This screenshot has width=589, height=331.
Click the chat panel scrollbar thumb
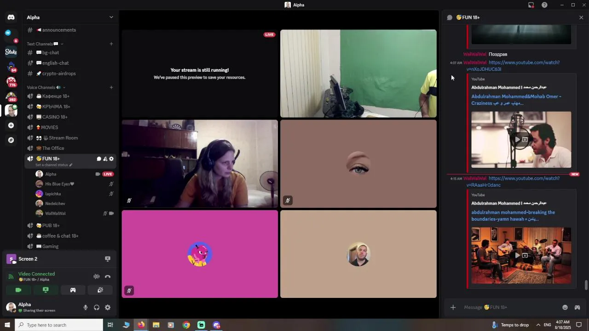pyautogui.click(x=586, y=285)
